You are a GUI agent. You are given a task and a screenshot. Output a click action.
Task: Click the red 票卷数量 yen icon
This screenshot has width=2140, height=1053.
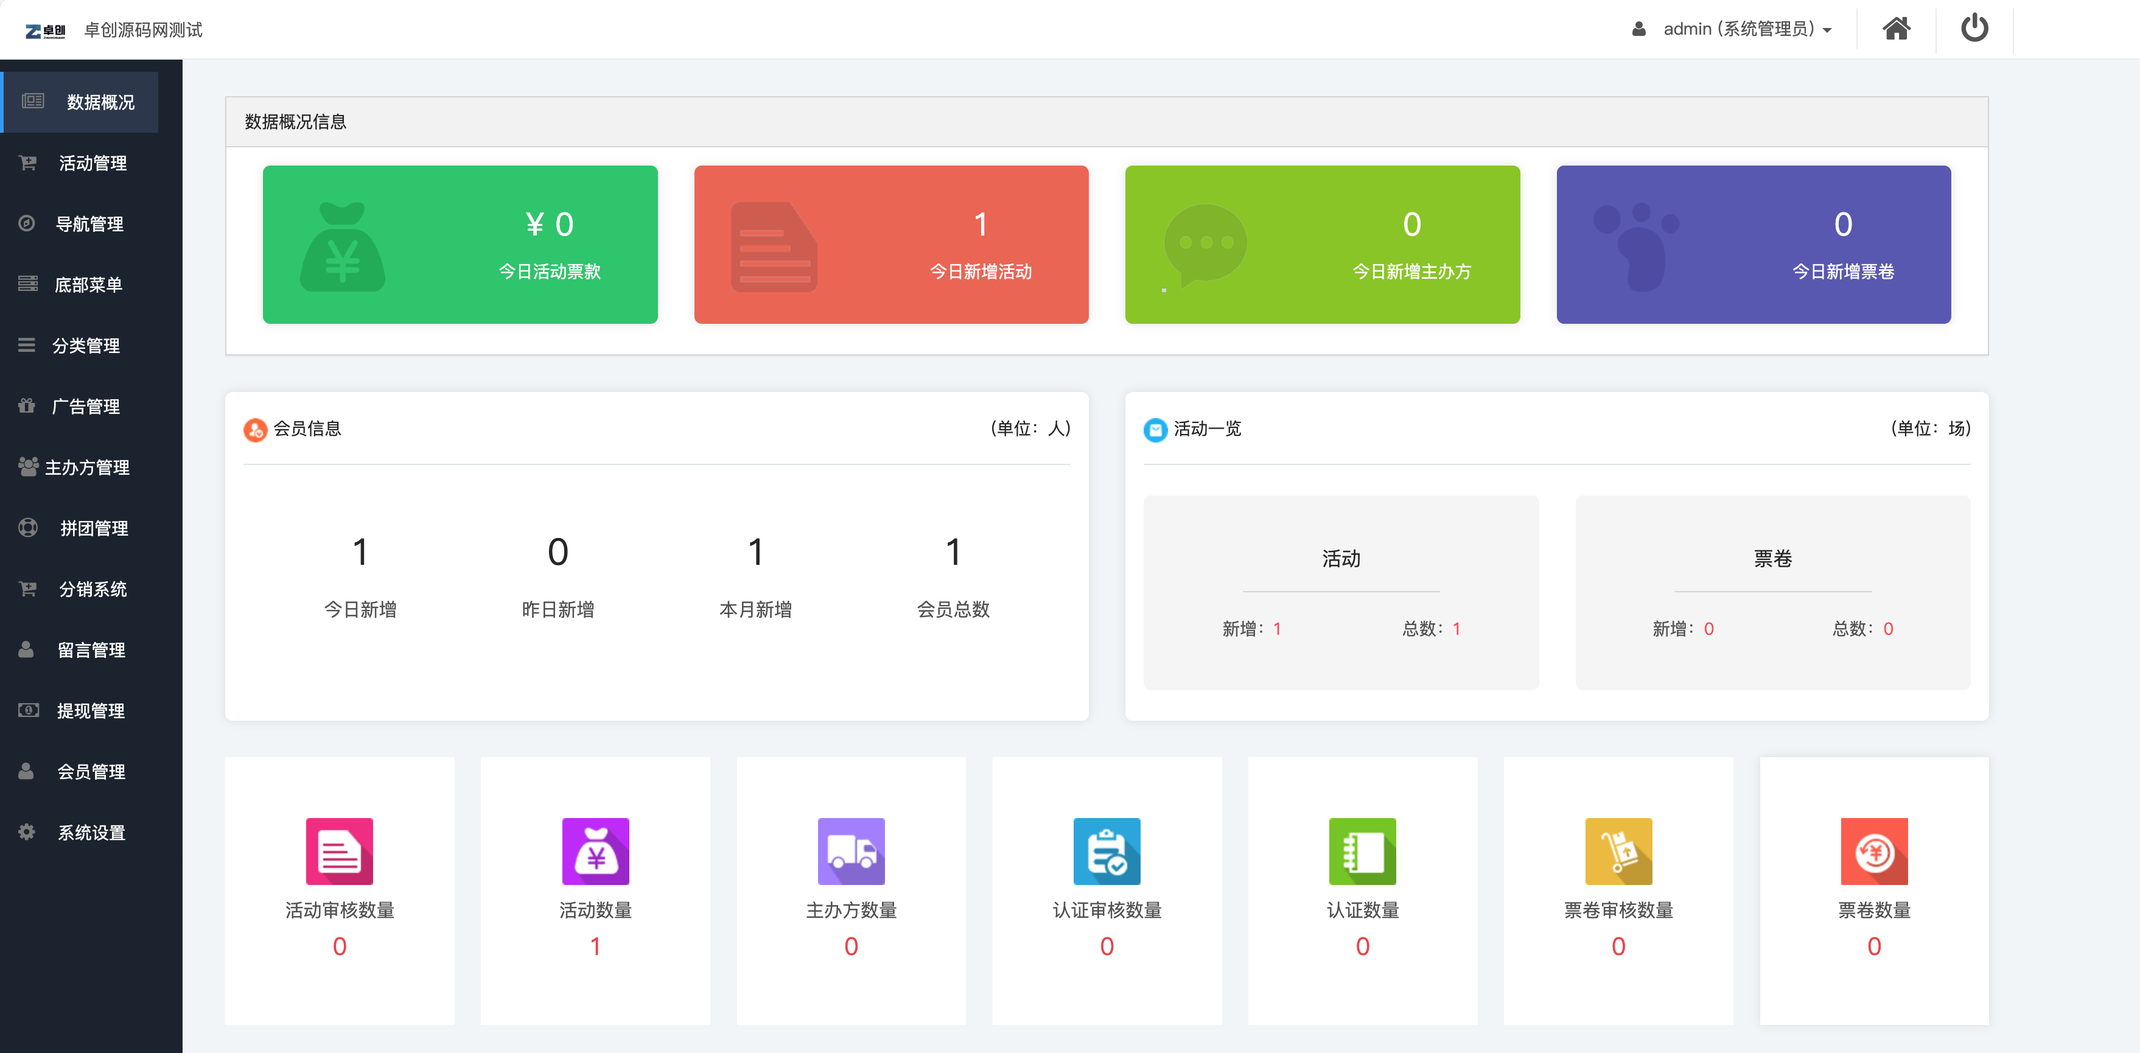point(1874,851)
